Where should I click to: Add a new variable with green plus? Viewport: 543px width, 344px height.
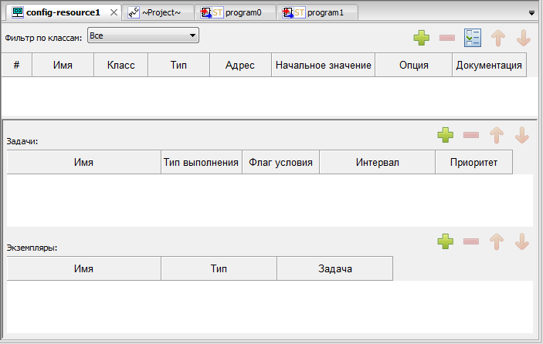click(x=421, y=38)
